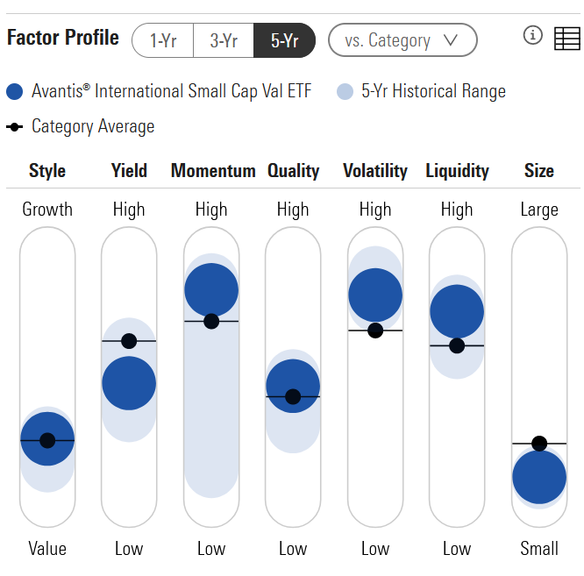
Task: Select the 5-Yr time period
Action: (x=284, y=40)
